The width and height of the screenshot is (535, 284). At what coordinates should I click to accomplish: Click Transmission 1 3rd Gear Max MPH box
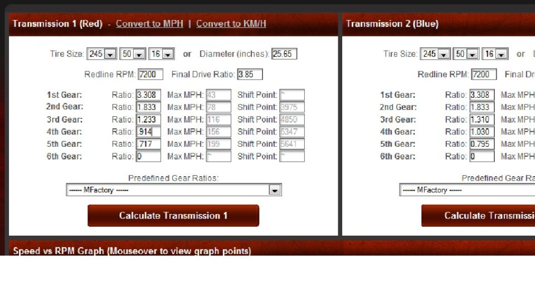point(218,119)
